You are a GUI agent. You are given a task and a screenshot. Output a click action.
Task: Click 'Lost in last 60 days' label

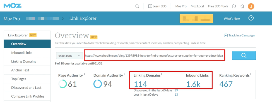click(146, 94)
